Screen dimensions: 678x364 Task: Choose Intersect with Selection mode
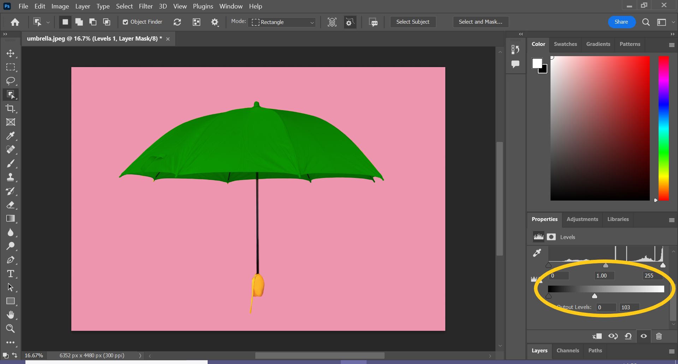click(107, 22)
